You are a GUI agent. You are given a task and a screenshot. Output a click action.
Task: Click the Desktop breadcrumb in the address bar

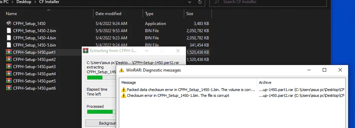[24, 2]
